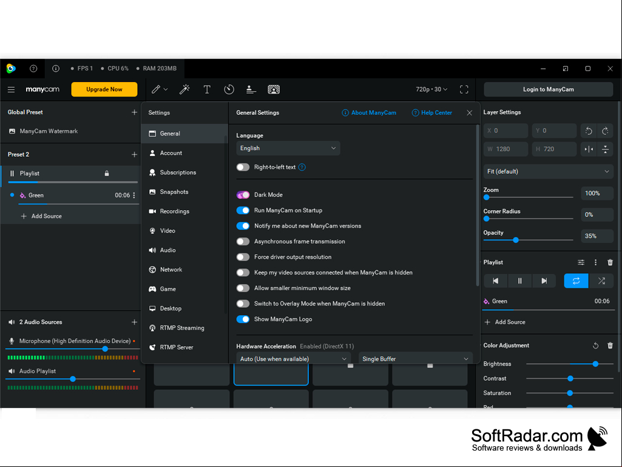Screen dimensions: 622x467
Task: Go to Recordings settings
Action: [x=184, y=211]
